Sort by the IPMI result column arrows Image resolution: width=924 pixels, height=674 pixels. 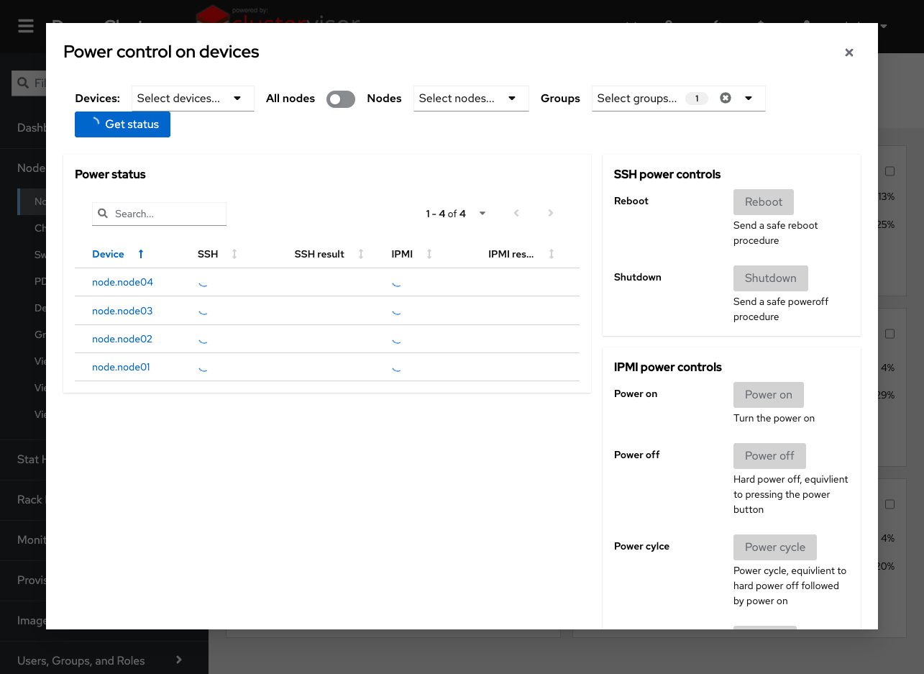point(552,254)
